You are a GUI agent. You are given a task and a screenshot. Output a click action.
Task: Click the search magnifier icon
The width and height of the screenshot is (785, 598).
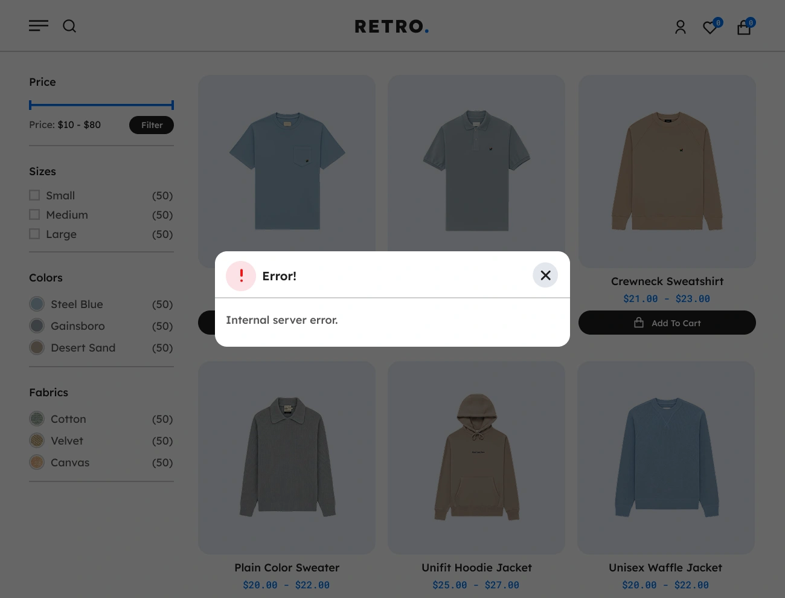tap(69, 26)
